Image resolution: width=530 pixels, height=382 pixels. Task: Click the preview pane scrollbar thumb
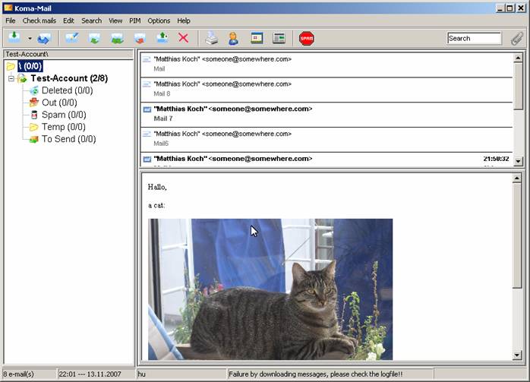517,235
